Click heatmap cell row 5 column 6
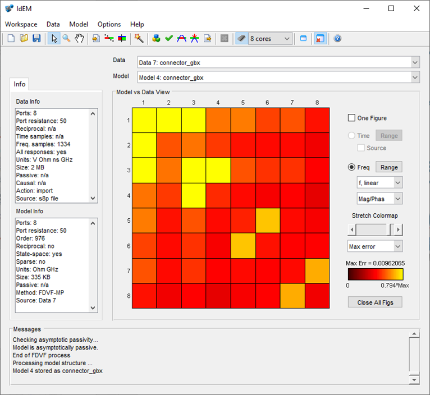 pos(268,221)
